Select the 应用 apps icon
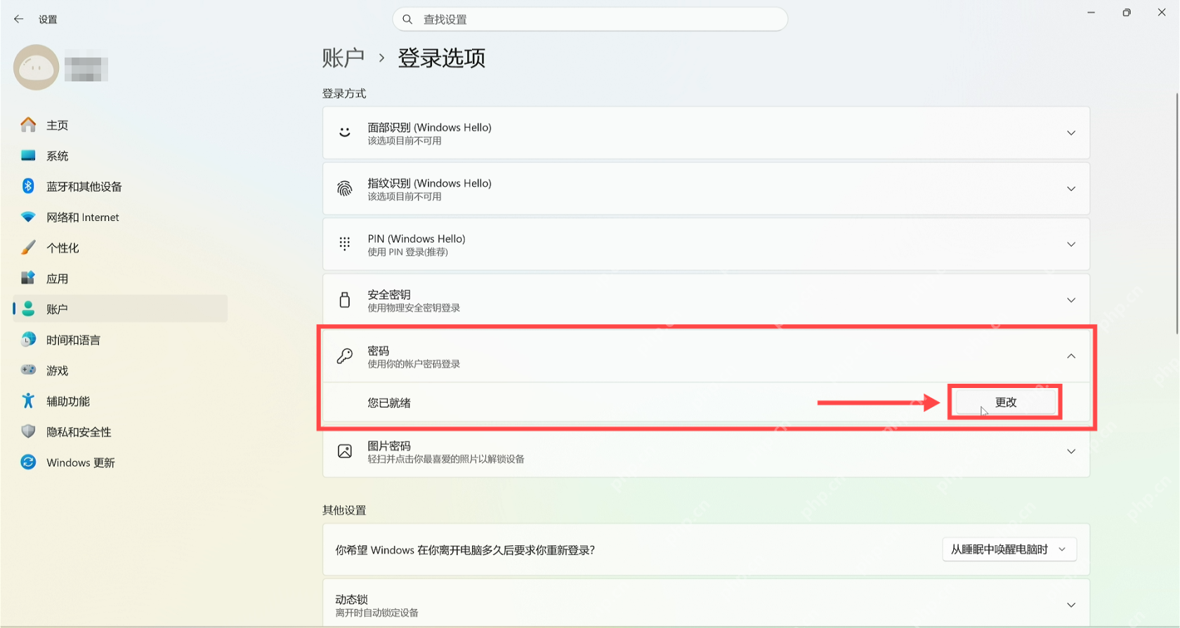Viewport: 1180px width, 628px height. click(28, 278)
